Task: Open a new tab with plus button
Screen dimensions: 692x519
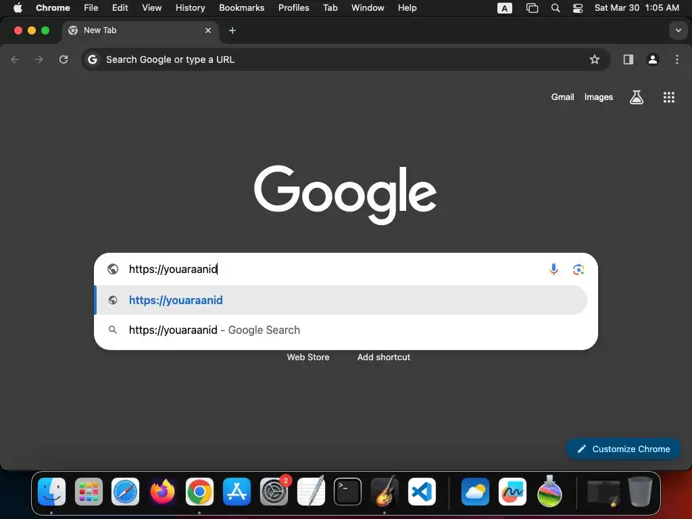Action: click(x=232, y=30)
